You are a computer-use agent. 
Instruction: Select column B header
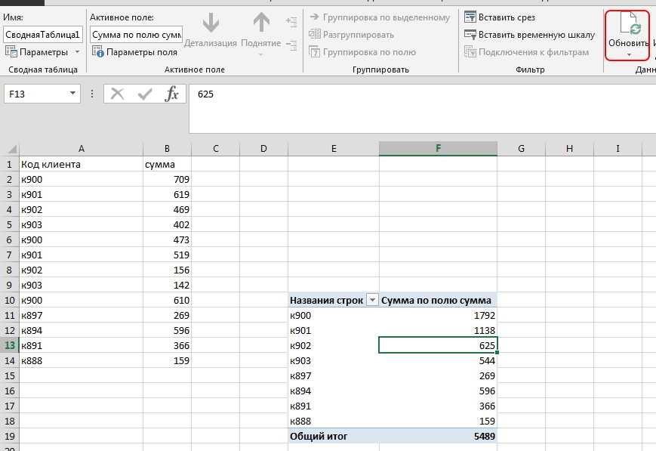click(167, 149)
